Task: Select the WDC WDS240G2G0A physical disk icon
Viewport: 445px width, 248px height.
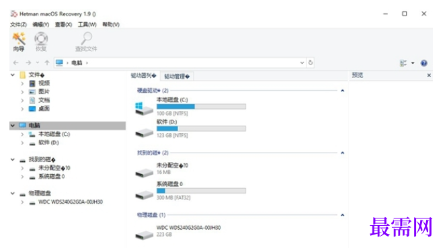Action: point(144,235)
